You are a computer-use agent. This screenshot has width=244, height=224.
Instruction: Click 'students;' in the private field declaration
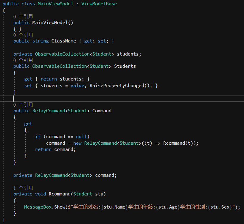click(x=129, y=54)
